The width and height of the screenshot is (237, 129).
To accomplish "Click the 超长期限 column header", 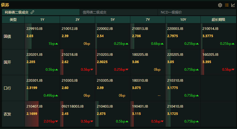I will pyautogui.click(x=218, y=20).
